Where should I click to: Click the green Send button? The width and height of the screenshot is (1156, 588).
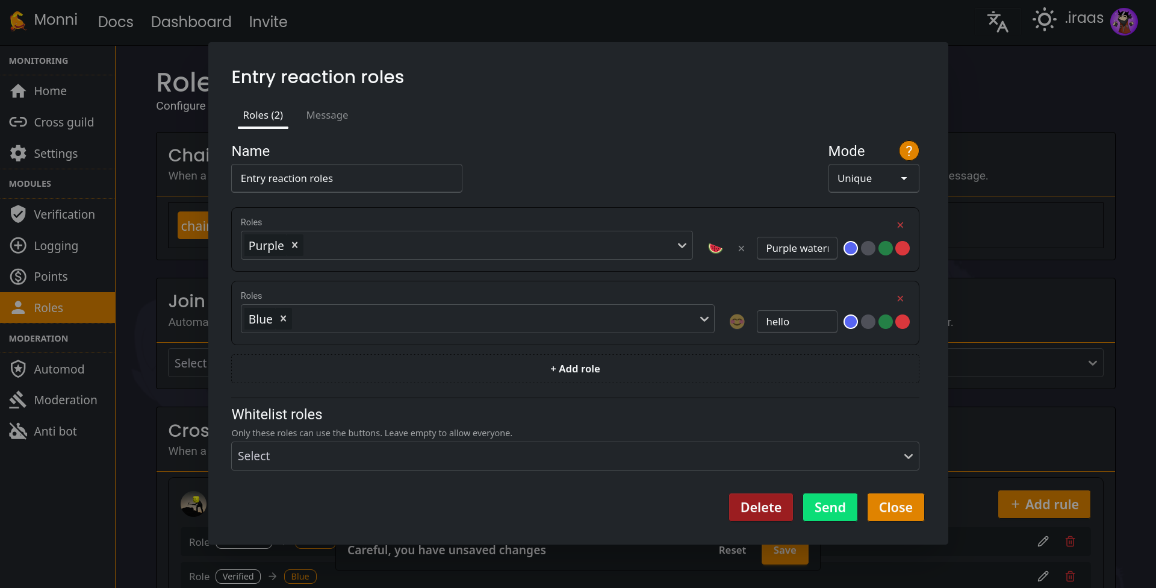point(830,507)
